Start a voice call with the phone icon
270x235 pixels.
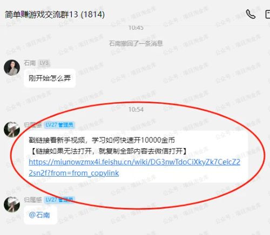coord(251,14)
